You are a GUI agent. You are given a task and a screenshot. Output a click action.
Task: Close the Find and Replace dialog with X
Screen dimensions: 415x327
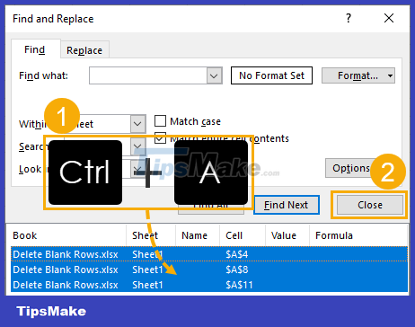(389, 18)
